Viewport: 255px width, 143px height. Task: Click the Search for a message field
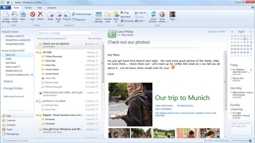(66, 33)
